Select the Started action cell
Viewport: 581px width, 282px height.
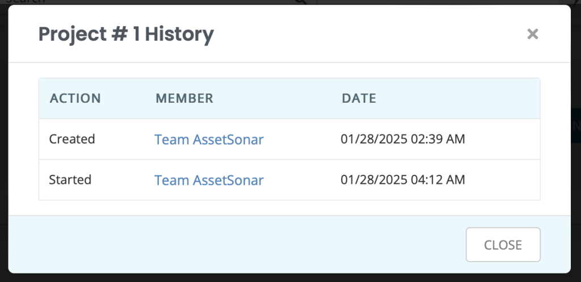click(x=70, y=180)
